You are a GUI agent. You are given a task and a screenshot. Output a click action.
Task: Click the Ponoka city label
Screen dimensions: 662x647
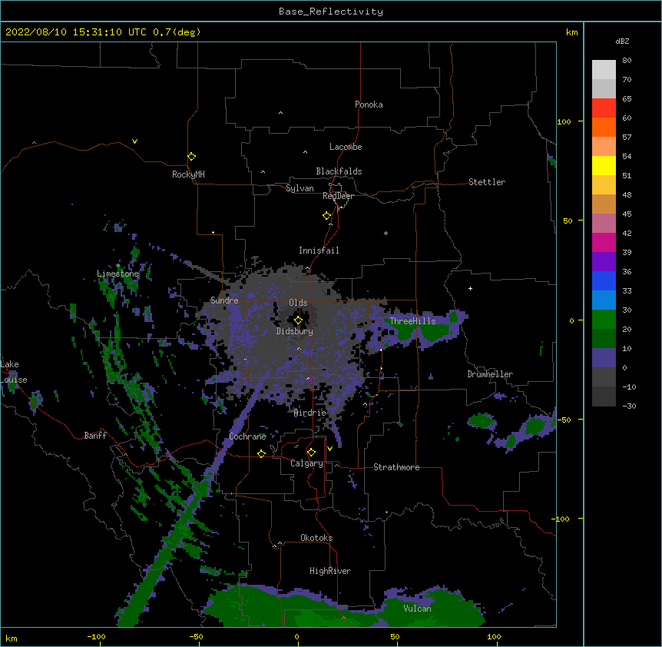pos(369,105)
